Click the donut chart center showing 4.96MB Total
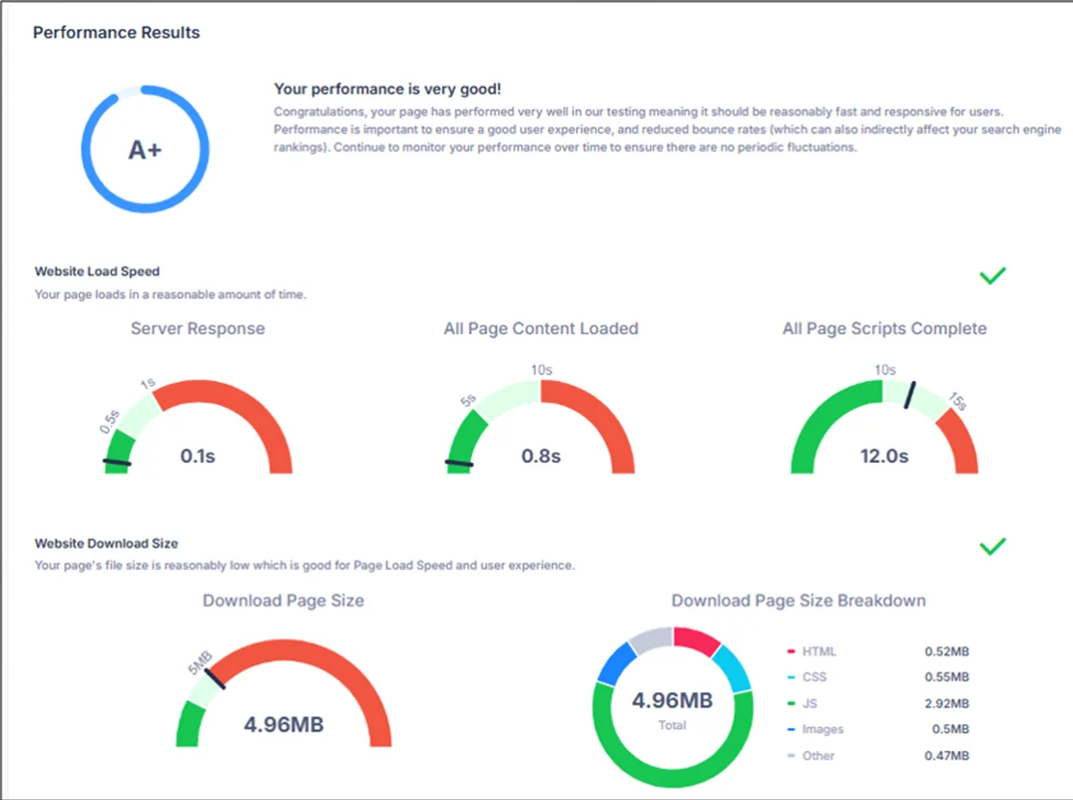 tap(672, 708)
